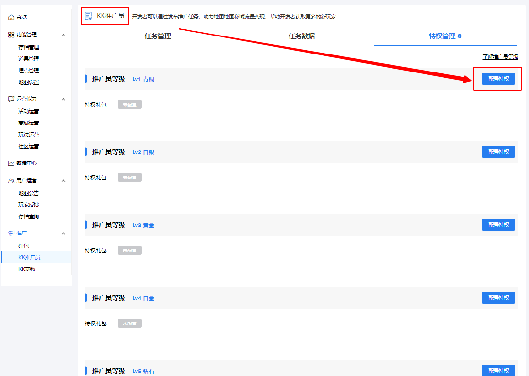Go to 社区运营 page
Image resolution: width=529 pixels, height=376 pixels.
pyautogui.click(x=29, y=146)
